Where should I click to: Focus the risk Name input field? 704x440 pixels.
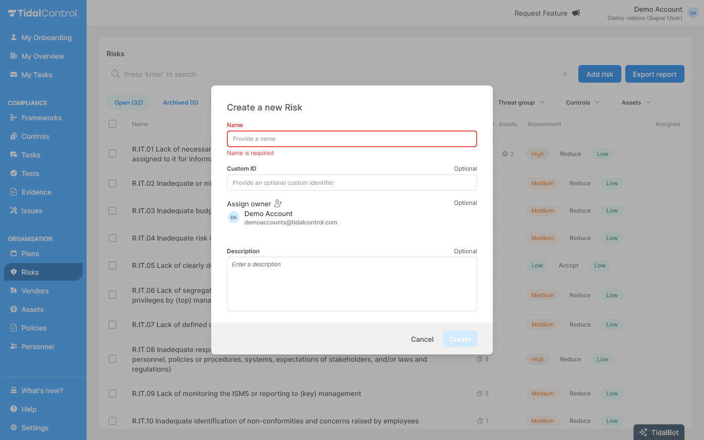click(x=352, y=139)
